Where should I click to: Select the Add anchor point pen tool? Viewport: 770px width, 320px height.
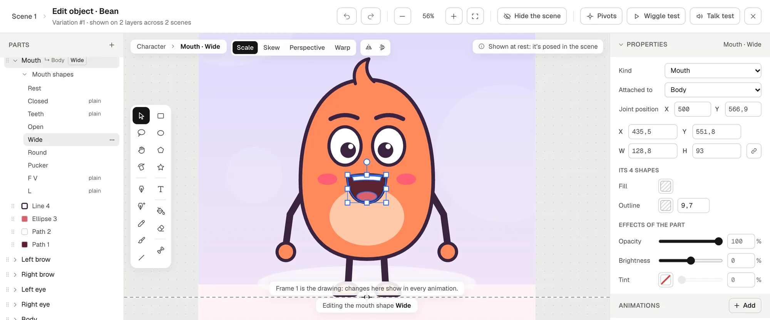point(141,206)
